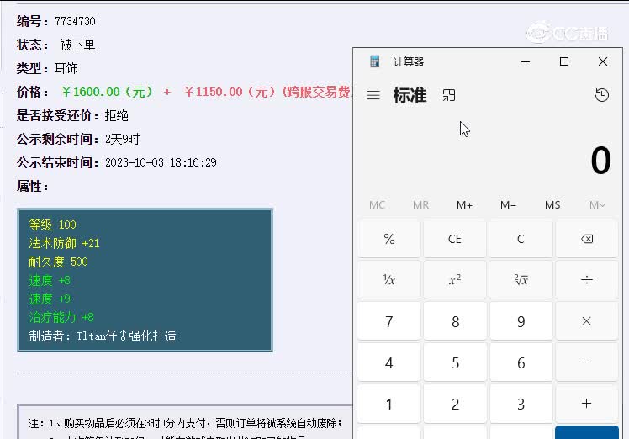The height and width of the screenshot is (439, 629).
Task: Click the MS memory store button
Action: pos(552,205)
